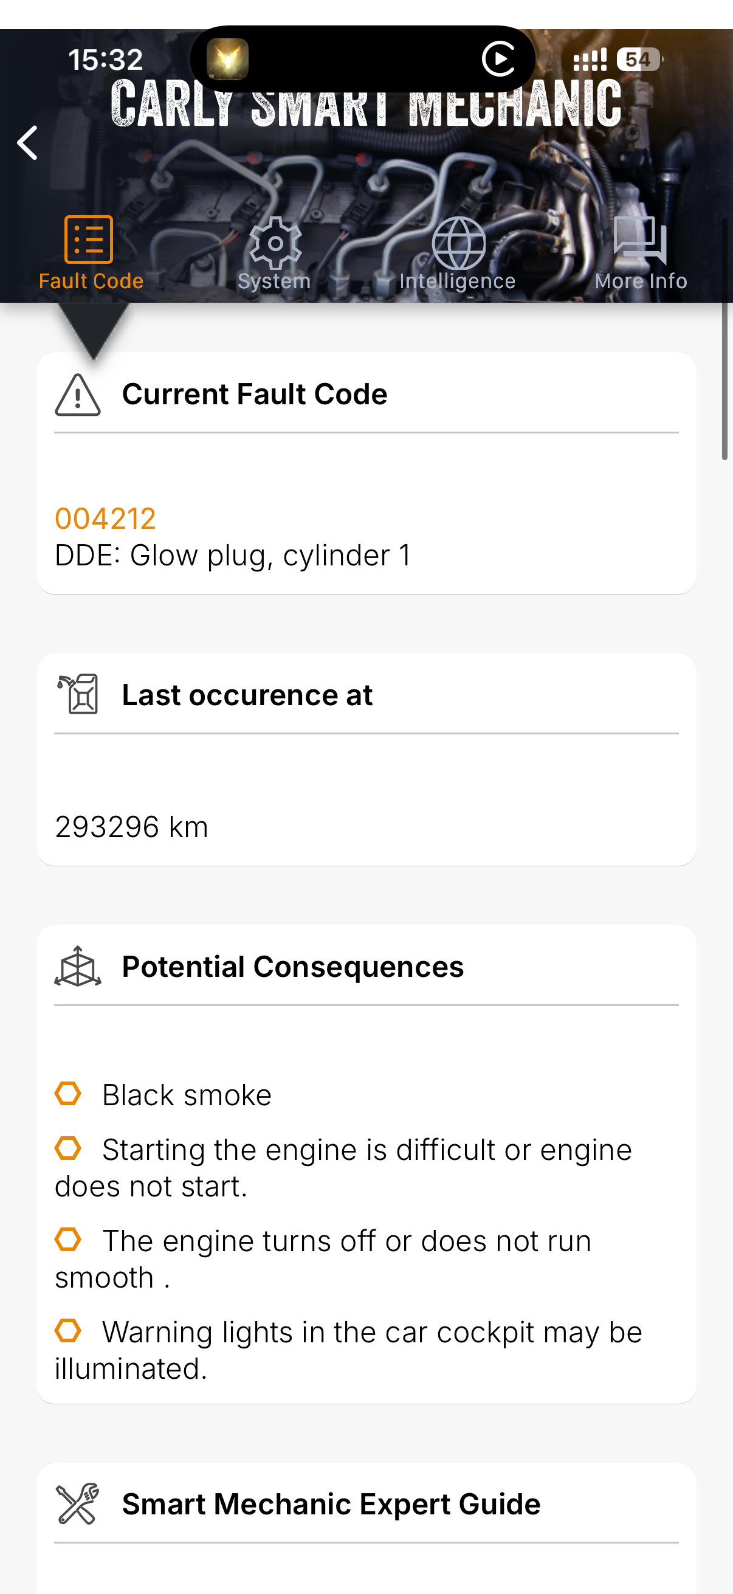Tap the vertical scrollbar on right edge

click(x=724, y=340)
